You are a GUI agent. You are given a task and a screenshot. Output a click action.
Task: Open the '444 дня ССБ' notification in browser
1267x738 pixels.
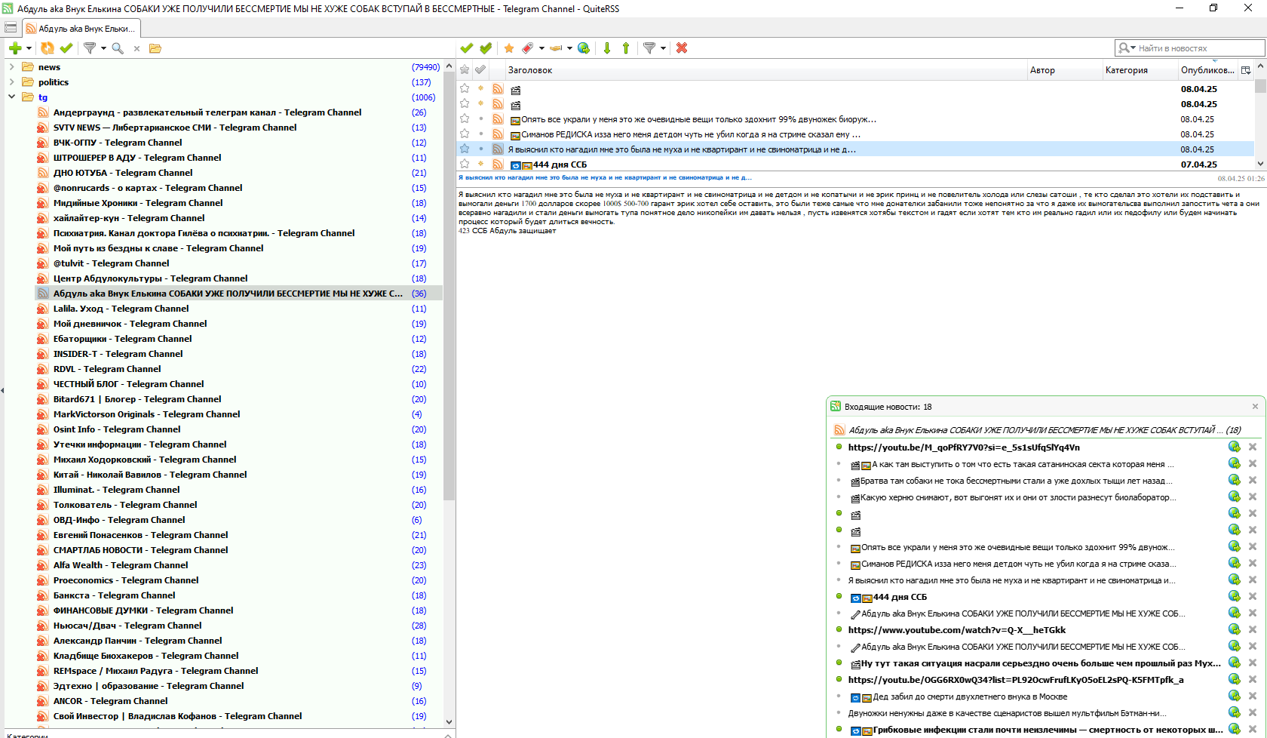(x=1235, y=596)
